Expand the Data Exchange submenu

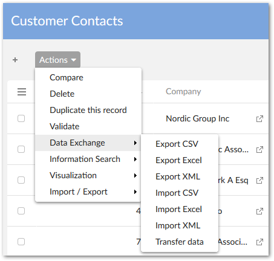[x=88, y=143]
